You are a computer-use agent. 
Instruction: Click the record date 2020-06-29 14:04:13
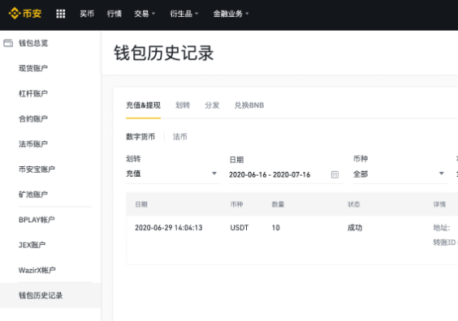(169, 228)
